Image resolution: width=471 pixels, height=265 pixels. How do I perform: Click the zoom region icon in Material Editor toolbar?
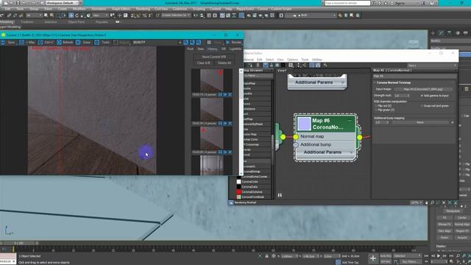tap(291, 66)
